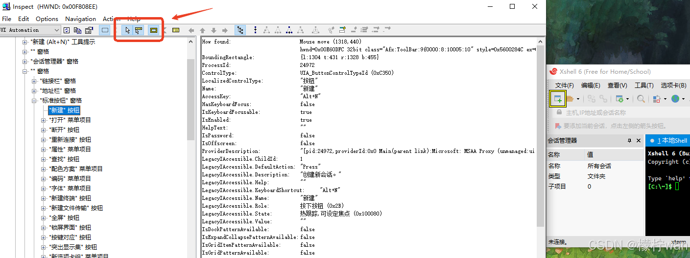The image size is (690, 258).
Task: Toggle the yellow rectangle toolbar button
Action: click(154, 30)
